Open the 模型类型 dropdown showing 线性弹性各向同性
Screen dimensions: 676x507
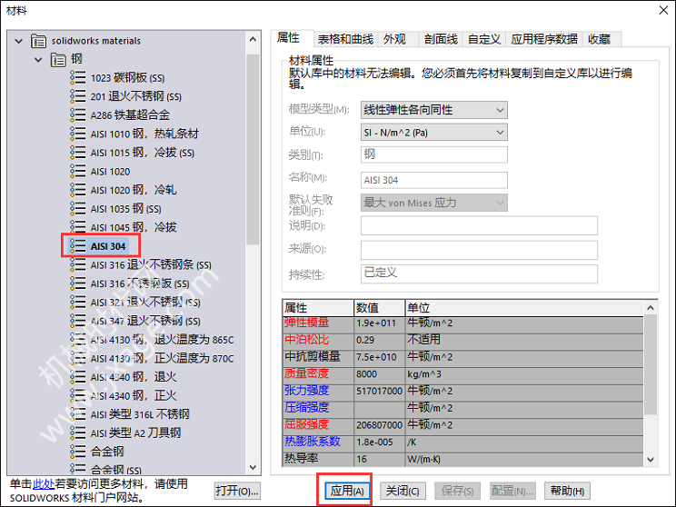pos(433,110)
